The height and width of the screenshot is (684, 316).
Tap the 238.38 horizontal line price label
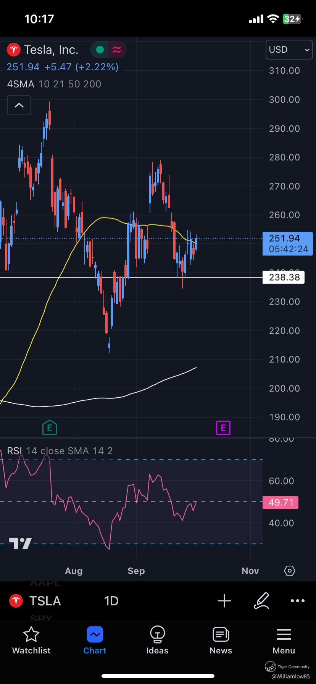[x=284, y=277]
